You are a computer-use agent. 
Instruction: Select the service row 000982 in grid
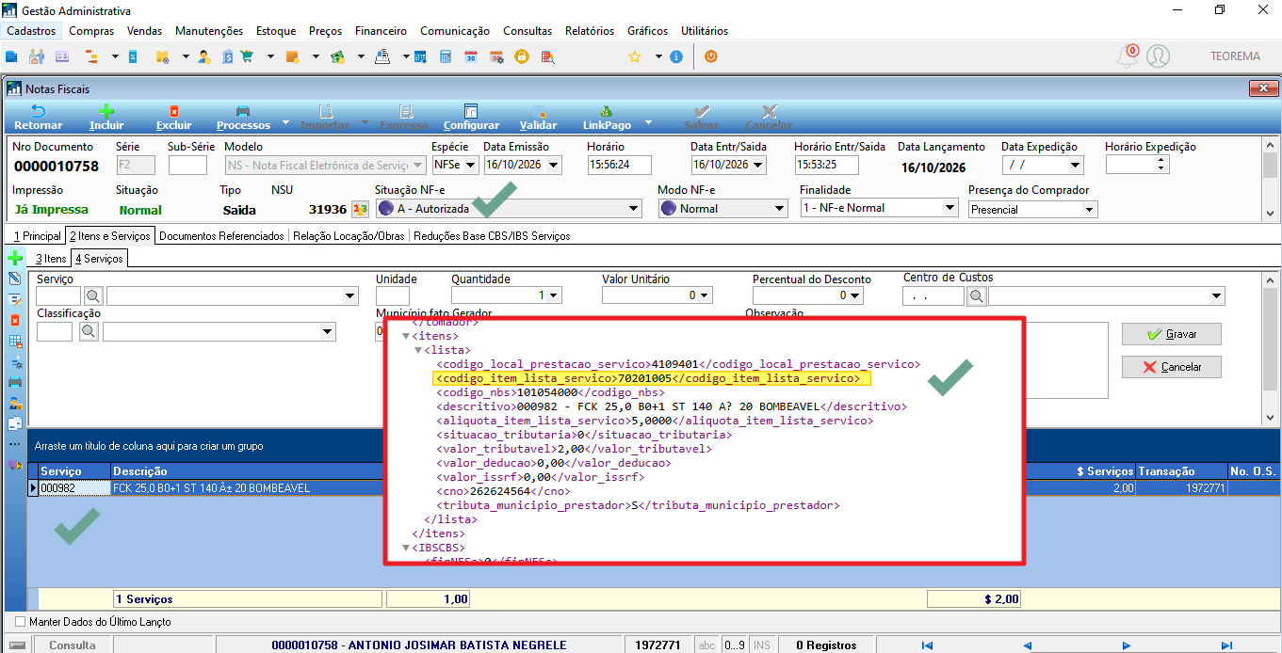point(654,487)
